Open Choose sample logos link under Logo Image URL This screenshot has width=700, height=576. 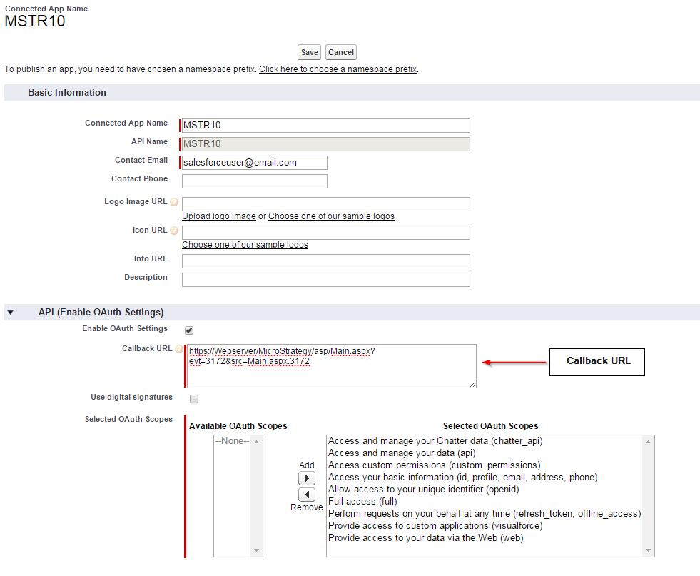331,216
